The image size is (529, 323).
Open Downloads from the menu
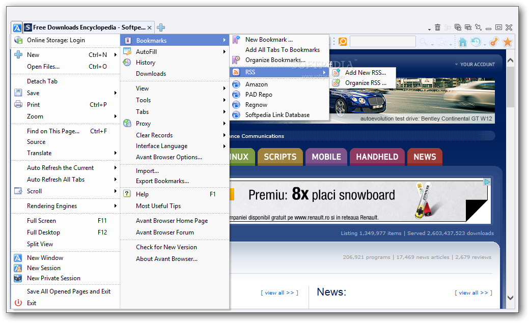click(x=175, y=73)
